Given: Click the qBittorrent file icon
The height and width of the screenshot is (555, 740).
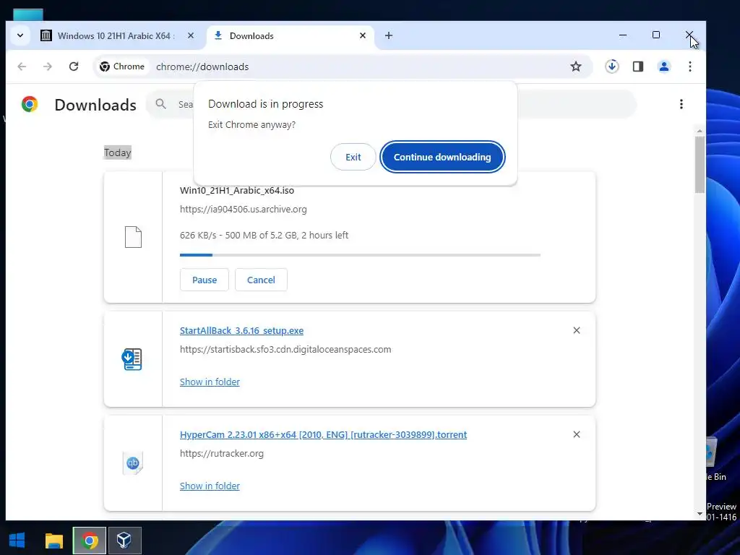Looking at the screenshot, I should point(133,463).
